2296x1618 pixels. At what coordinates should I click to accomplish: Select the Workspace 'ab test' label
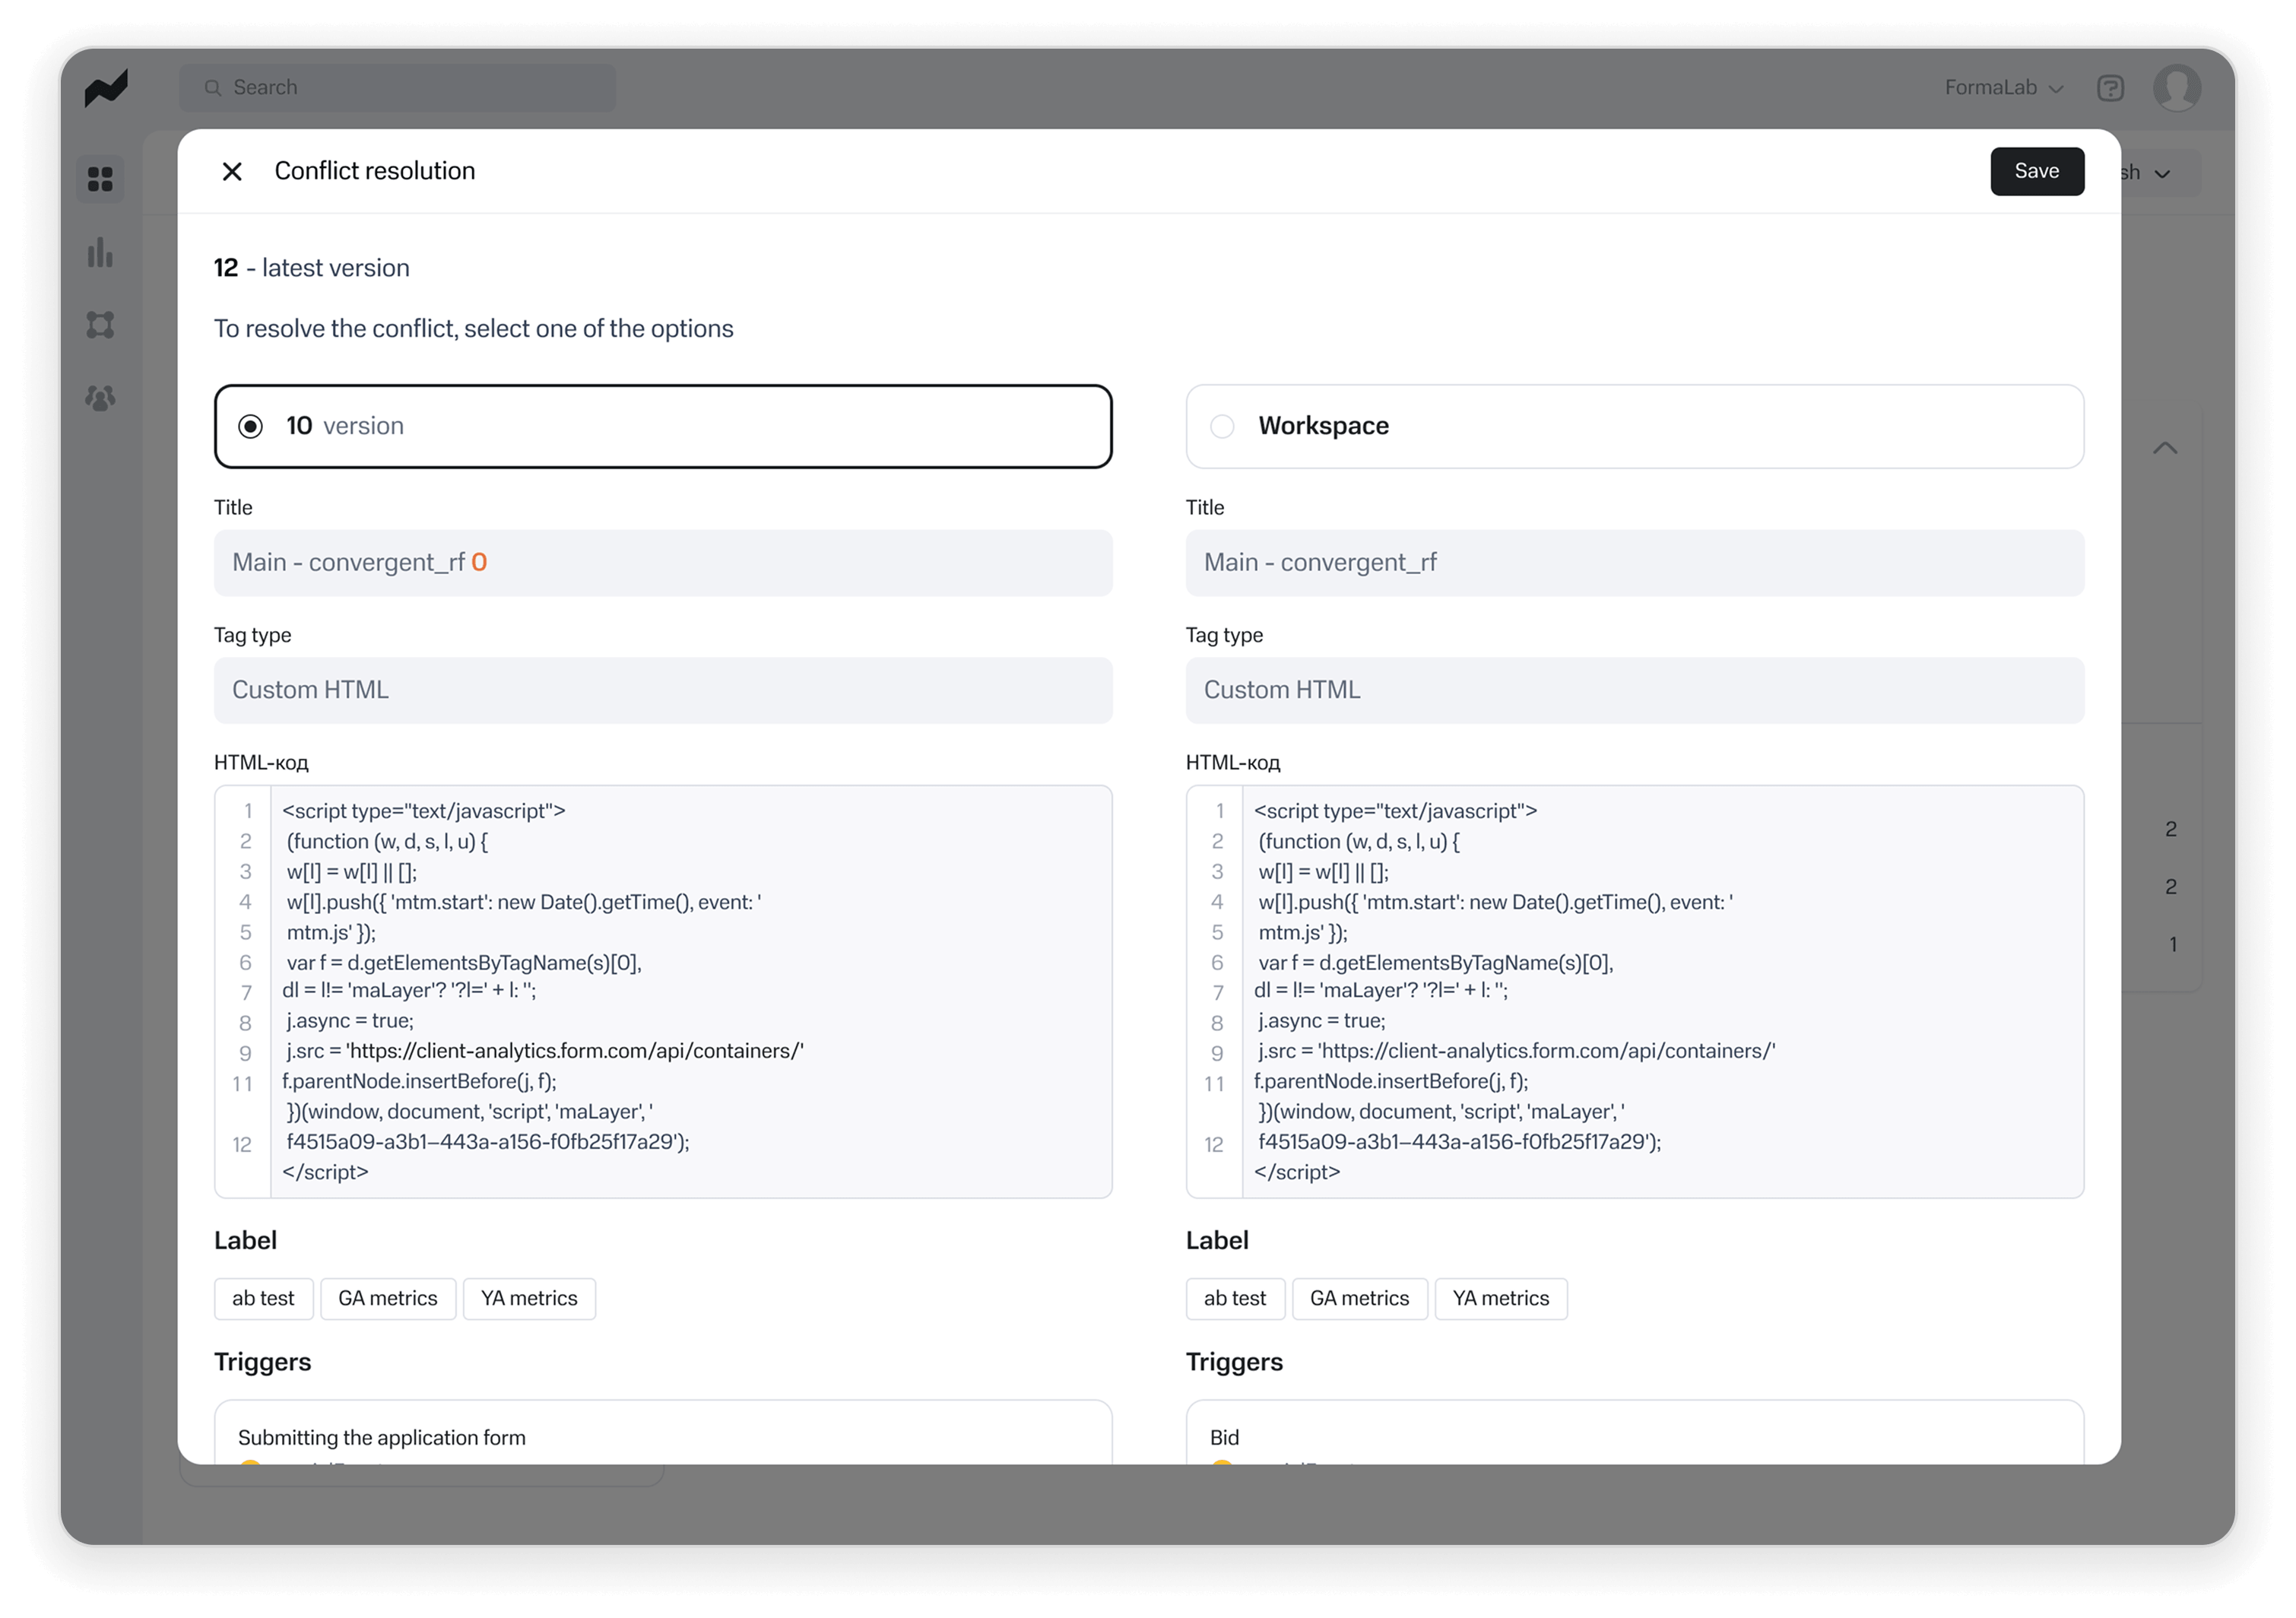(x=1235, y=1298)
